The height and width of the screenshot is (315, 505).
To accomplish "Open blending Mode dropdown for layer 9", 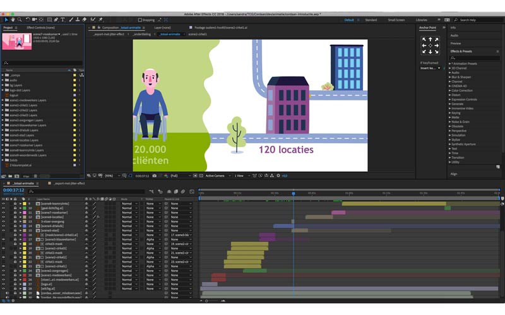I will point(129,204).
